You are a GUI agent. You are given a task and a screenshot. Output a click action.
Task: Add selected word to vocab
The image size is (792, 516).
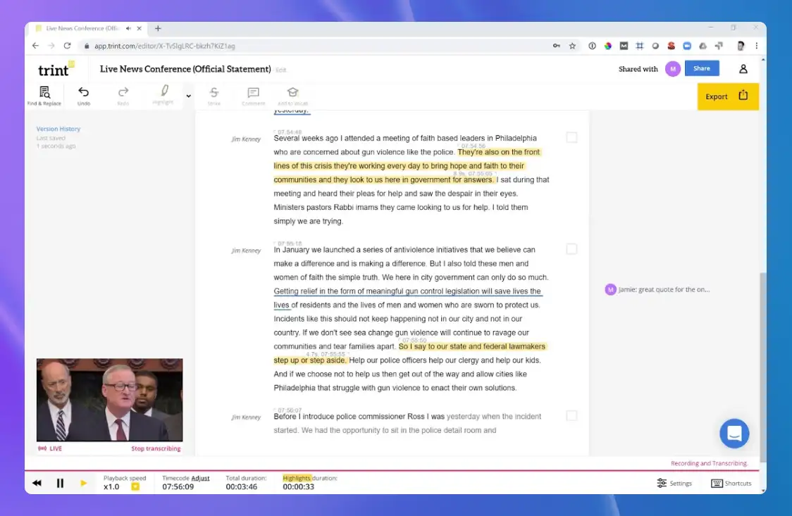pos(292,96)
